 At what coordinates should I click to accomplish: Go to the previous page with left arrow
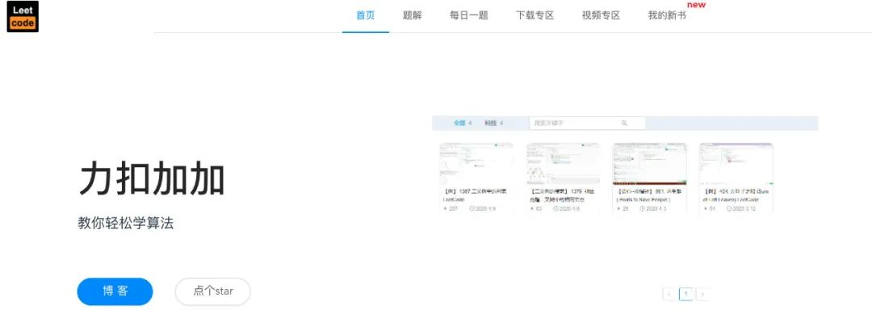click(x=669, y=295)
